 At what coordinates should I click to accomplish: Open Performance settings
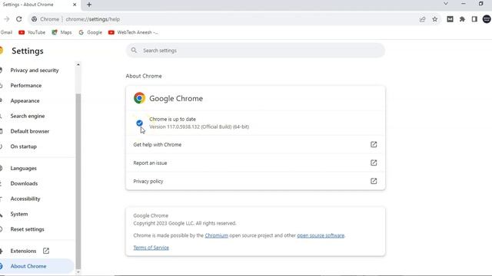click(x=25, y=85)
